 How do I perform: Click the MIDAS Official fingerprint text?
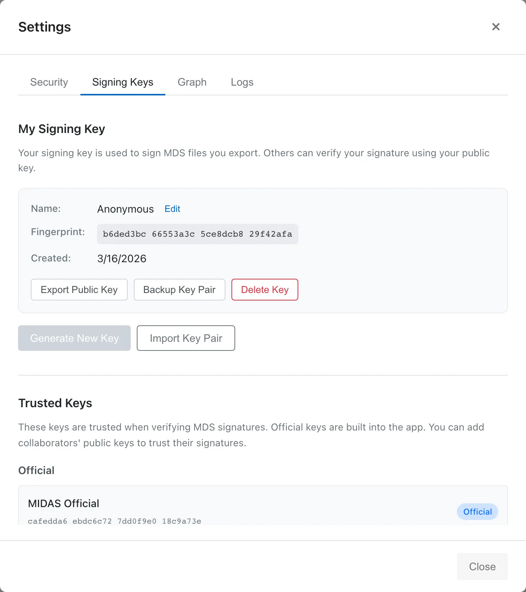click(x=115, y=521)
